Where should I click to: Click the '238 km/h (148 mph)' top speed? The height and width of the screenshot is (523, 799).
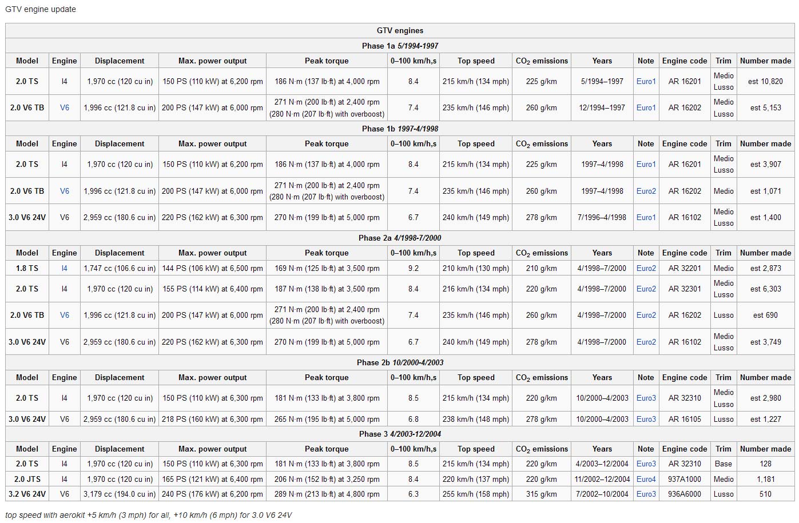475,419
